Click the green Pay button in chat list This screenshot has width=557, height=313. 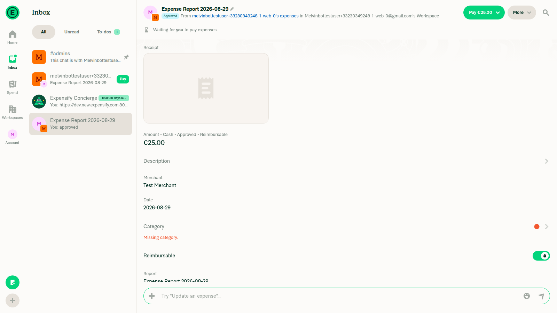123,79
